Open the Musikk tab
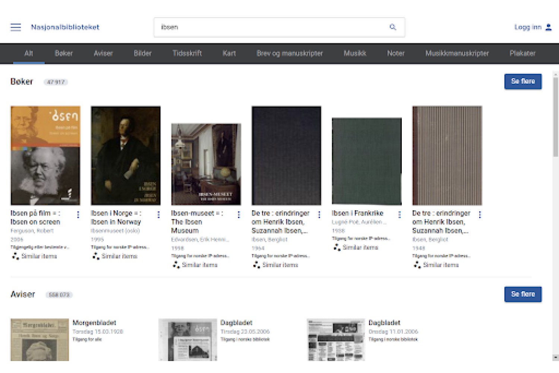The image size is (559, 373). 355,53
